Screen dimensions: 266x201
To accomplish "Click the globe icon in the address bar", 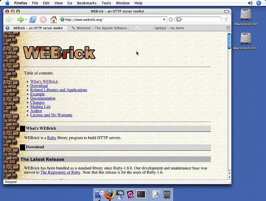I will [x=62, y=20].
